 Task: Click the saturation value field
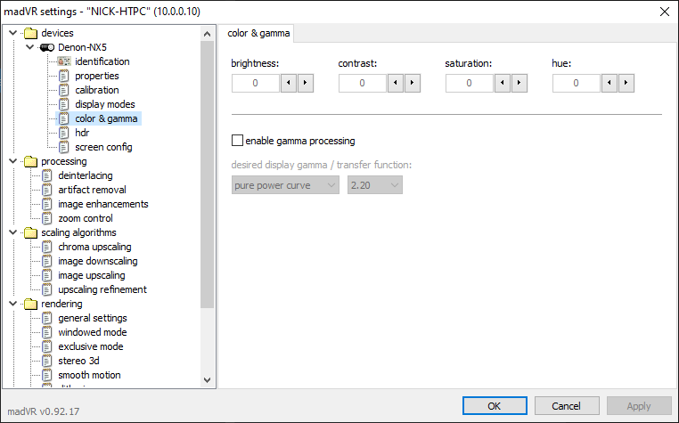pyautogui.click(x=468, y=83)
